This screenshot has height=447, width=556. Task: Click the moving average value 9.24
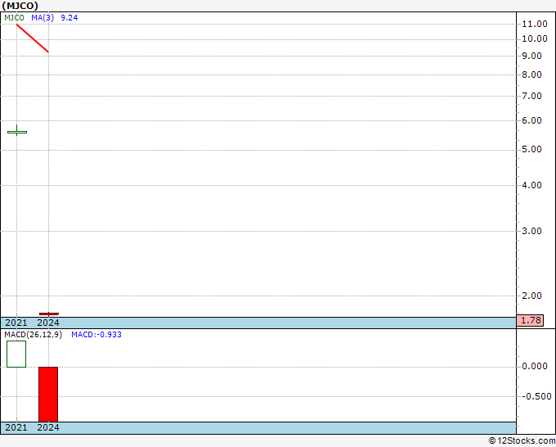click(x=69, y=18)
